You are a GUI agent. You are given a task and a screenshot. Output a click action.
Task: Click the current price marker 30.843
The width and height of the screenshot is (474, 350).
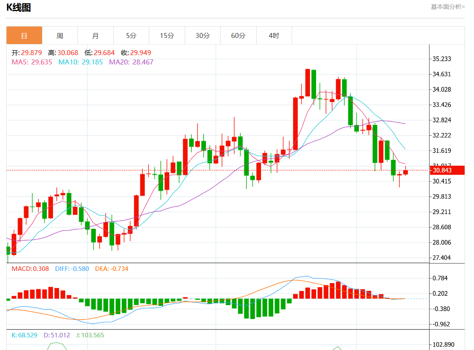click(x=447, y=170)
